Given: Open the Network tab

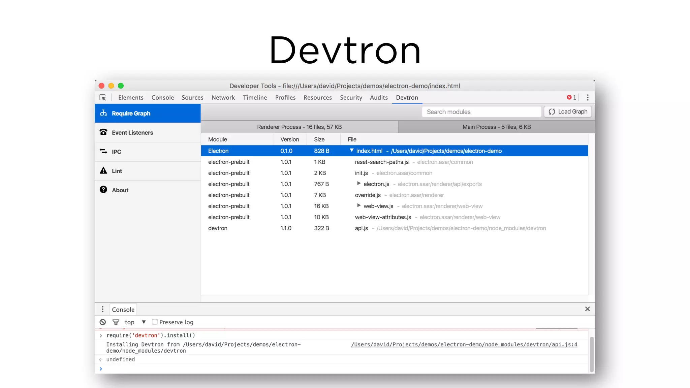Looking at the screenshot, I should tap(223, 97).
